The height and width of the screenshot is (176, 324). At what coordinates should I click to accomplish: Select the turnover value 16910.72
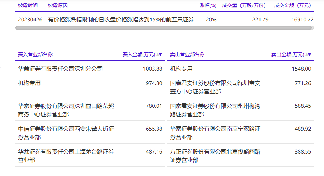coord(302,20)
